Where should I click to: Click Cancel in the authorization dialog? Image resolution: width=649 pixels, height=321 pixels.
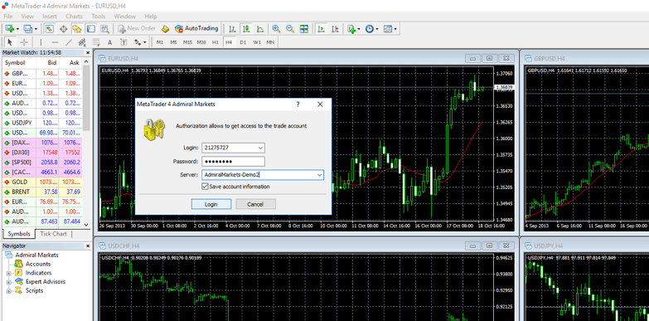click(x=255, y=204)
